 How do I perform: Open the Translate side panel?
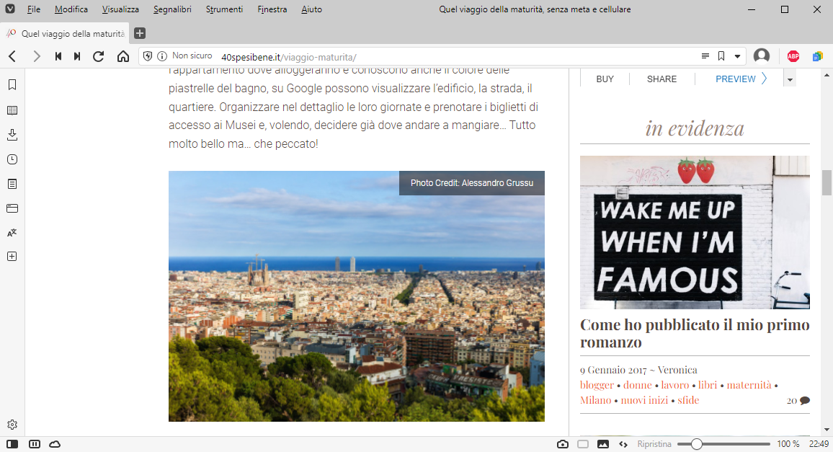coord(12,232)
